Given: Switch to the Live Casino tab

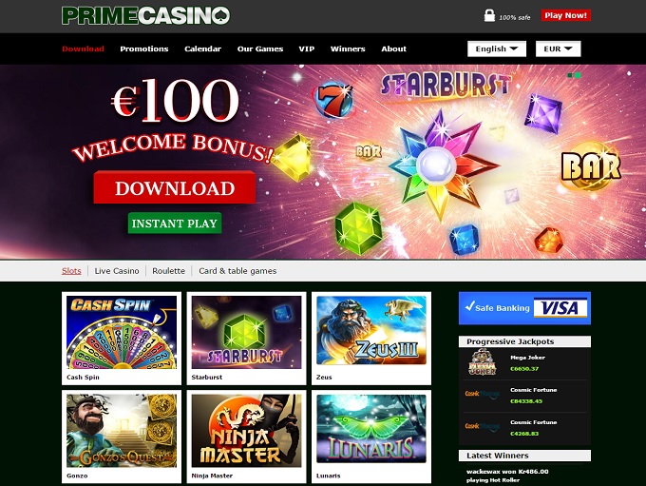Looking at the screenshot, I should coord(117,271).
